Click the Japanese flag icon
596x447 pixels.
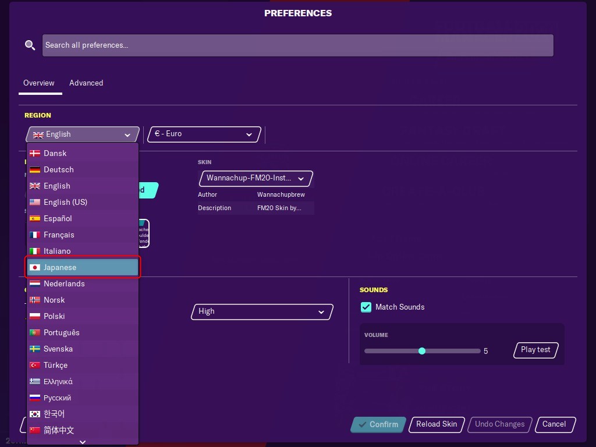click(x=34, y=268)
